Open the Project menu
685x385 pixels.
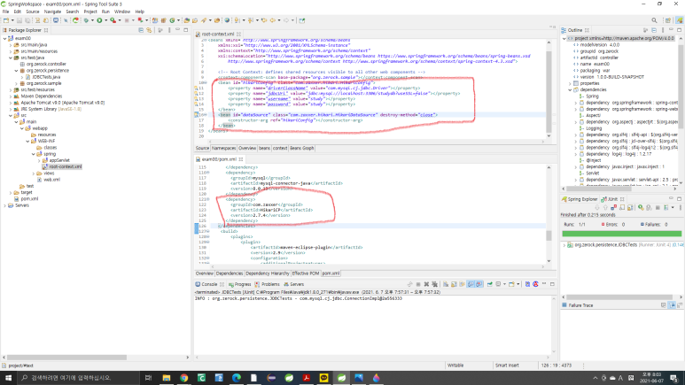tap(90, 12)
